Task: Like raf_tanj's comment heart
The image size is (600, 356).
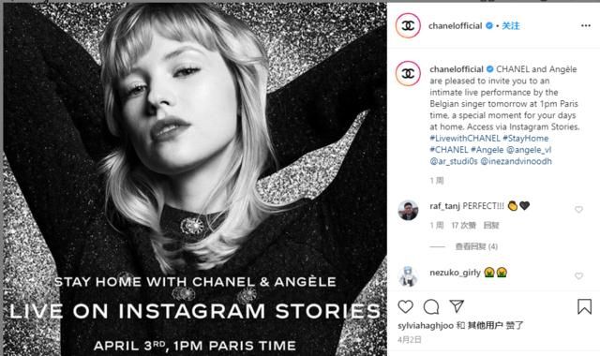Action: point(578,209)
